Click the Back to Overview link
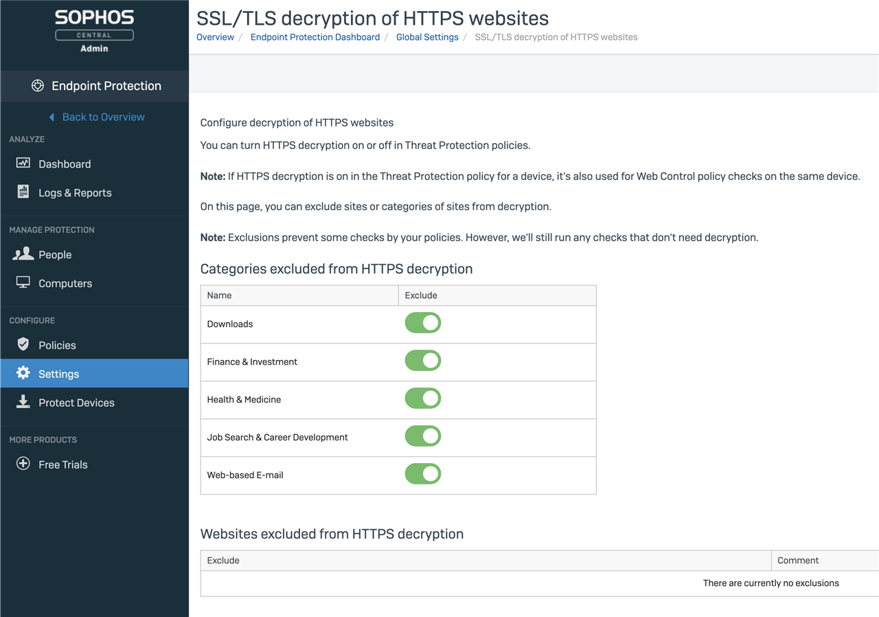 [x=103, y=117]
